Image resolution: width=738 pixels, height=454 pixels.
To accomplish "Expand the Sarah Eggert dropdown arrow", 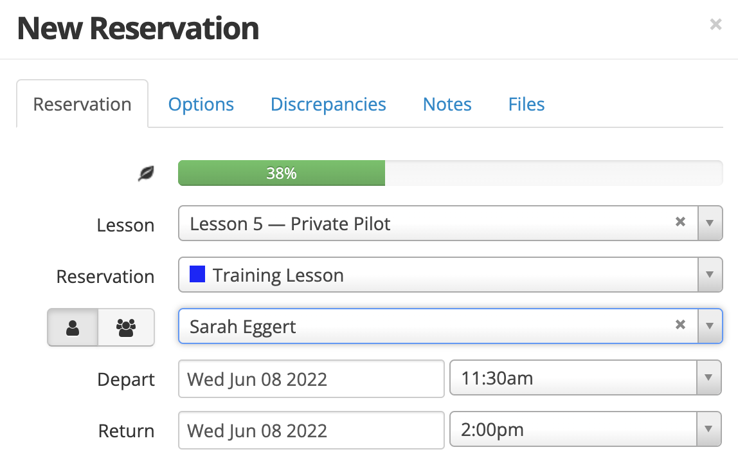I will [x=710, y=326].
